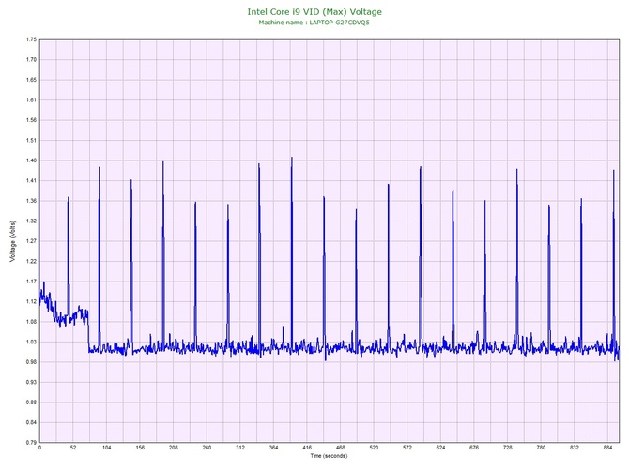The width and height of the screenshot is (629, 472).
Task: Click the 728 tick label on the time axis
Action: pos(508,448)
